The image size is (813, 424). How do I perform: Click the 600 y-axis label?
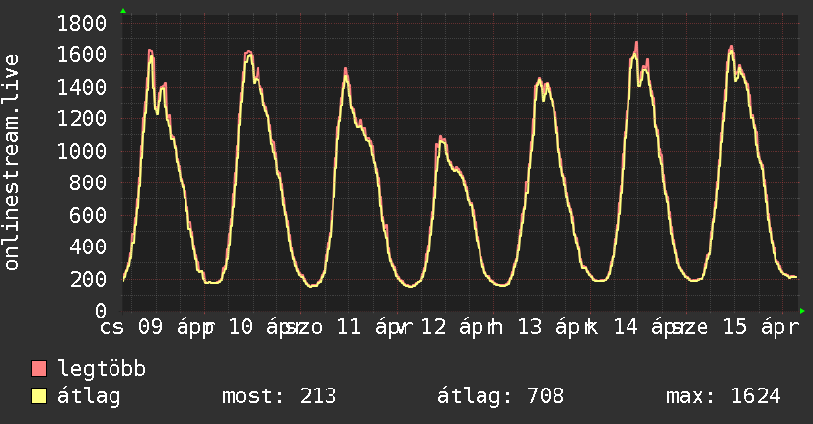click(88, 215)
